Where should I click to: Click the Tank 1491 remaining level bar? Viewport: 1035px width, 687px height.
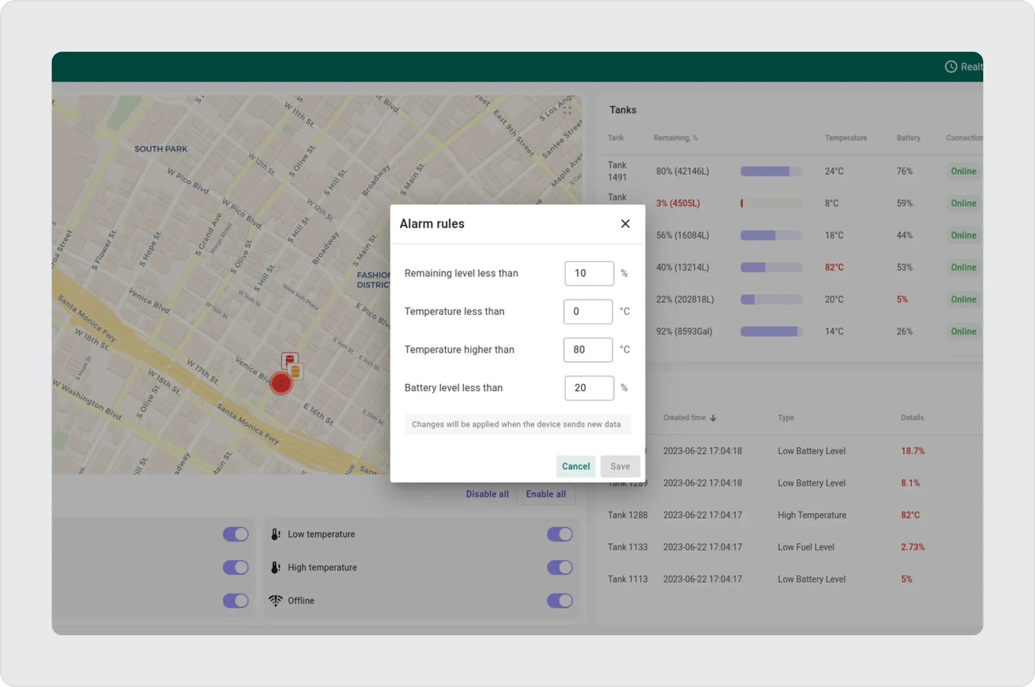click(x=771, y=171)
